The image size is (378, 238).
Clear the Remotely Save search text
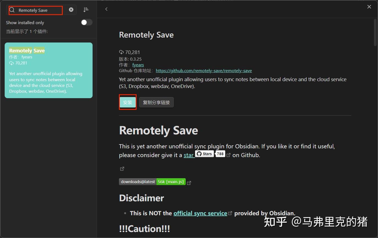[x=71, y=10]
